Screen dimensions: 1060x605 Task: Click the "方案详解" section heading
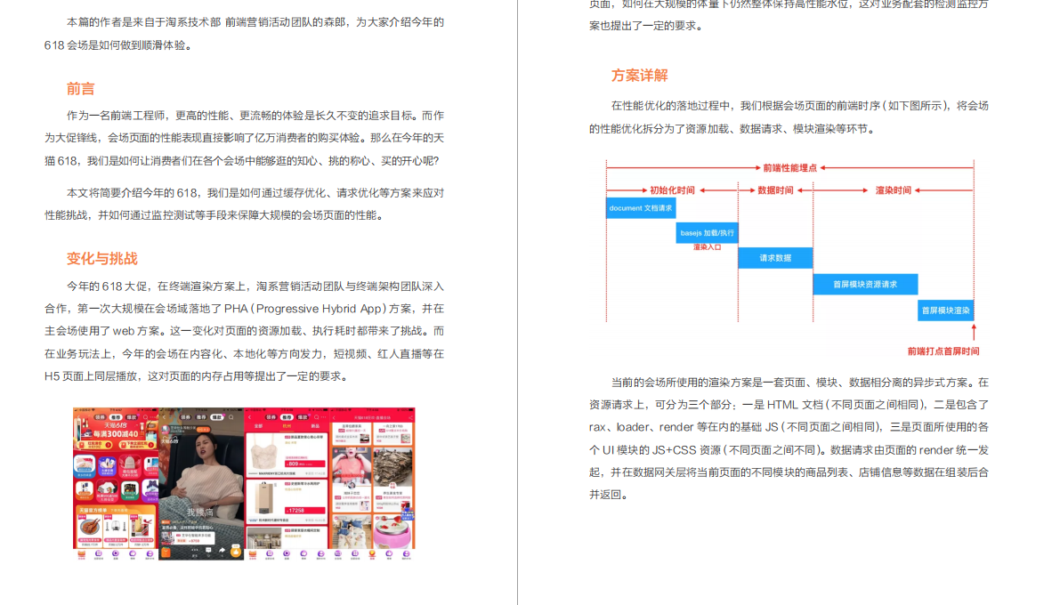pos(640,76)
